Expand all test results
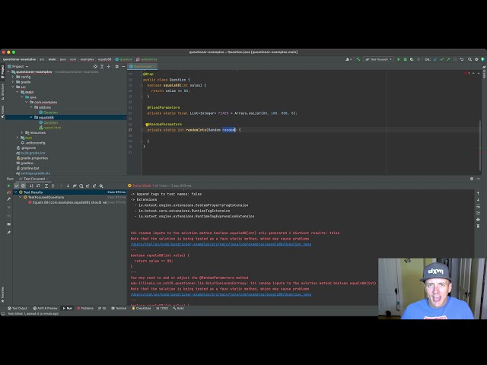The width and height of the screenshot is (487, 365). 46,186
